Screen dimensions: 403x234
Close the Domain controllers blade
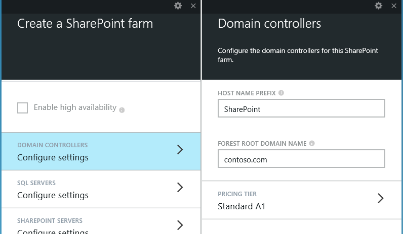click(x=394, y=6)
